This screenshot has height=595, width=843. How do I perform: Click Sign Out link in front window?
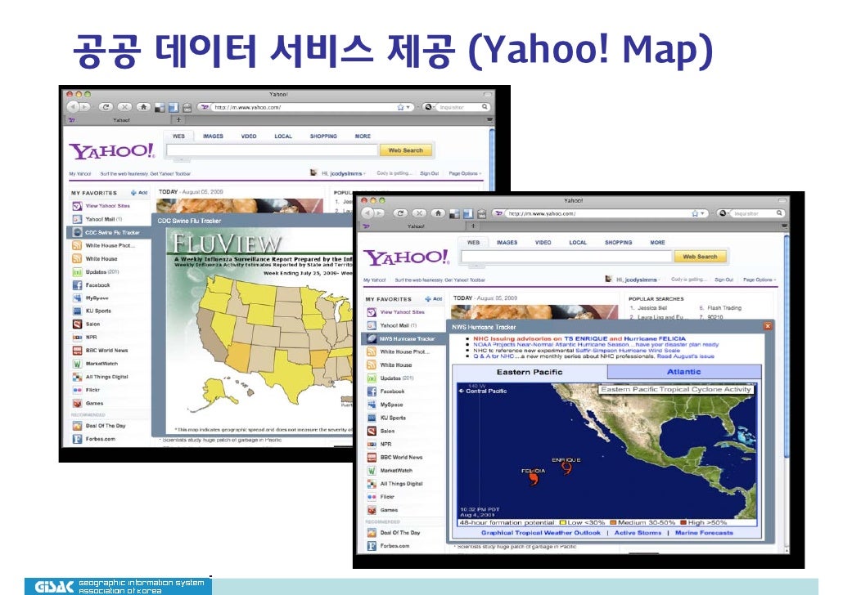point(724,280)
